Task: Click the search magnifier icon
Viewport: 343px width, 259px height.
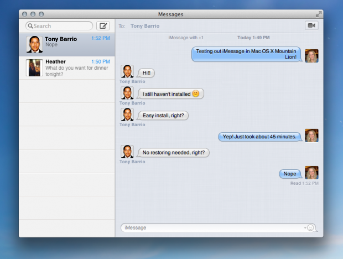Action: point(30,26)
